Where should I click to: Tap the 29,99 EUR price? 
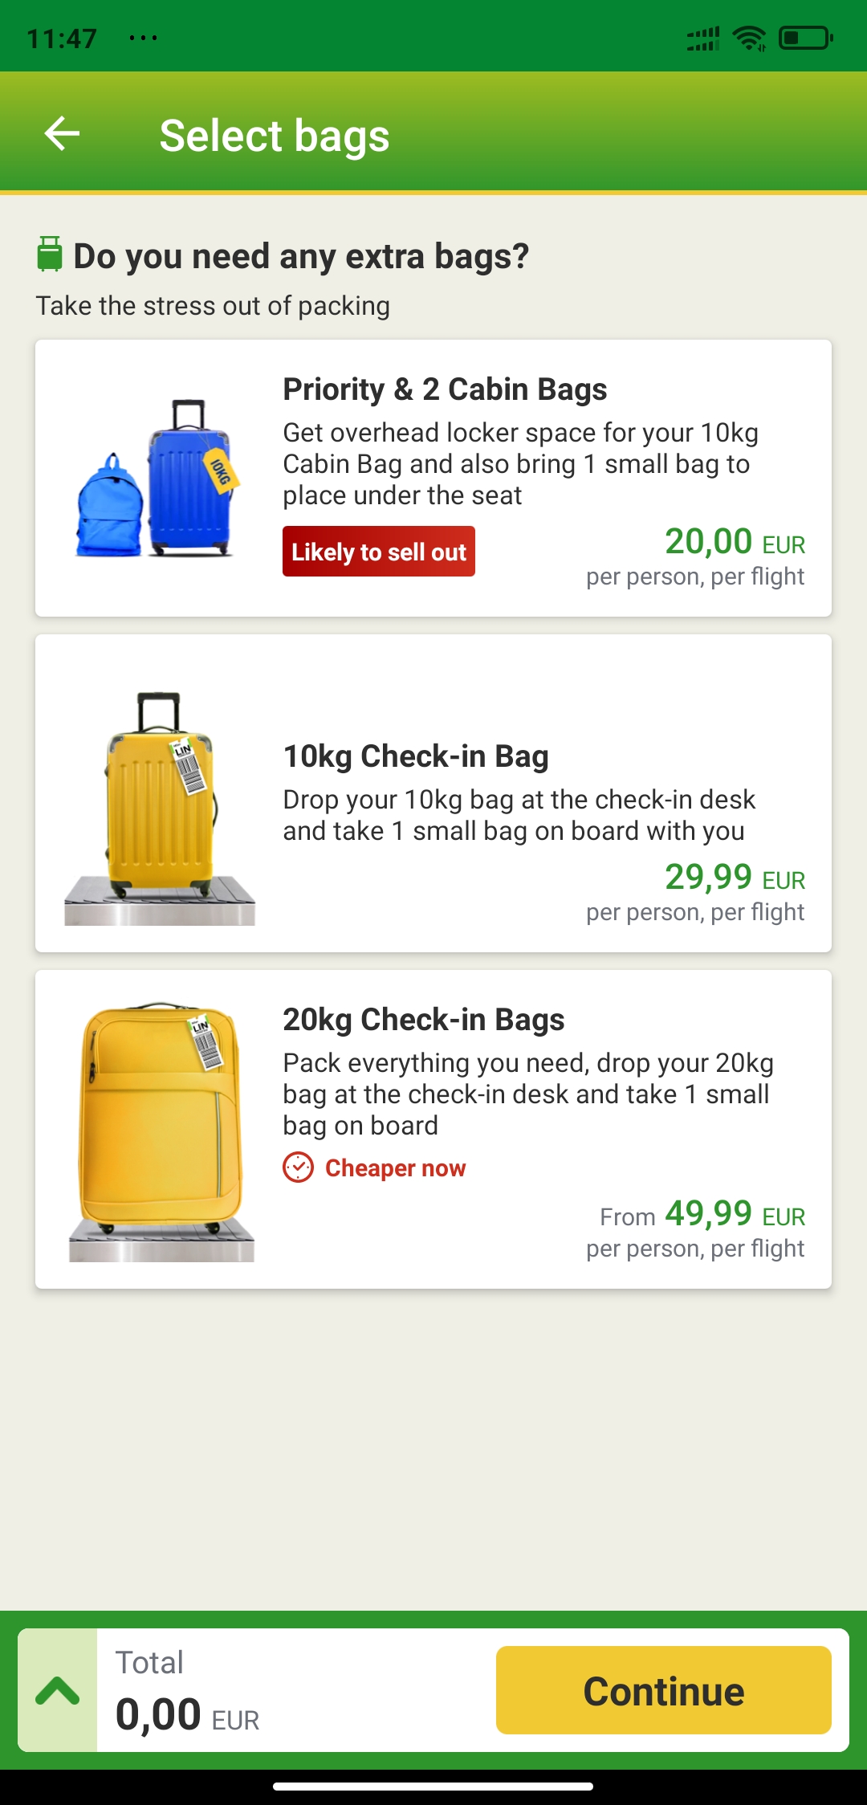point(734,878)
